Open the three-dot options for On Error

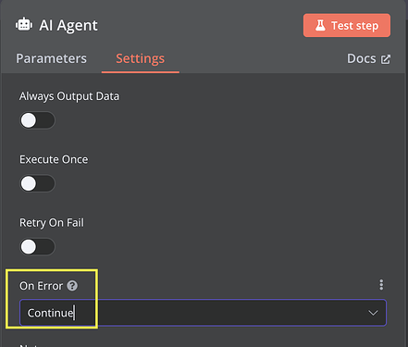[x=381, y=285]
